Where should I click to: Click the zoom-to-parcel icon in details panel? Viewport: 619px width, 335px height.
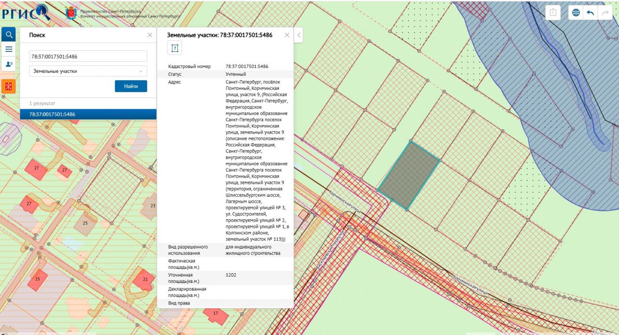pyautogui.click(x=175, y=48)
